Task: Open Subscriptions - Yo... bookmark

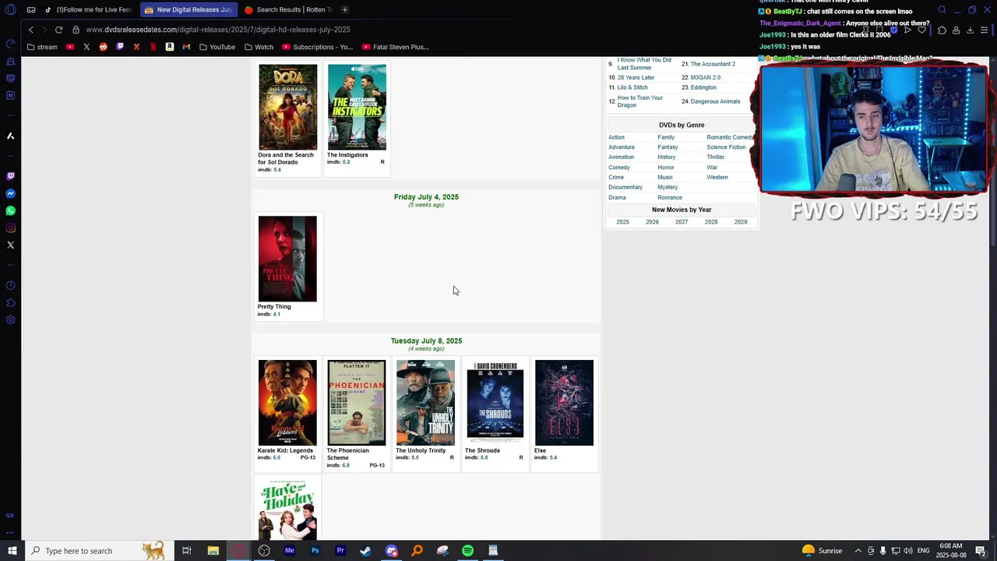Action: coord(317,47)
